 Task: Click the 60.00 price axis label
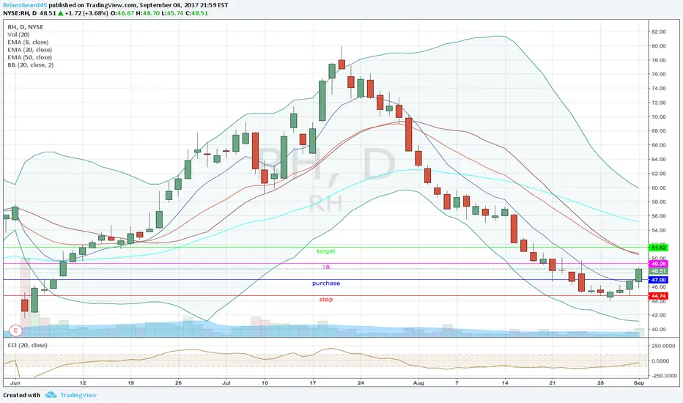(x=659, y=188)
